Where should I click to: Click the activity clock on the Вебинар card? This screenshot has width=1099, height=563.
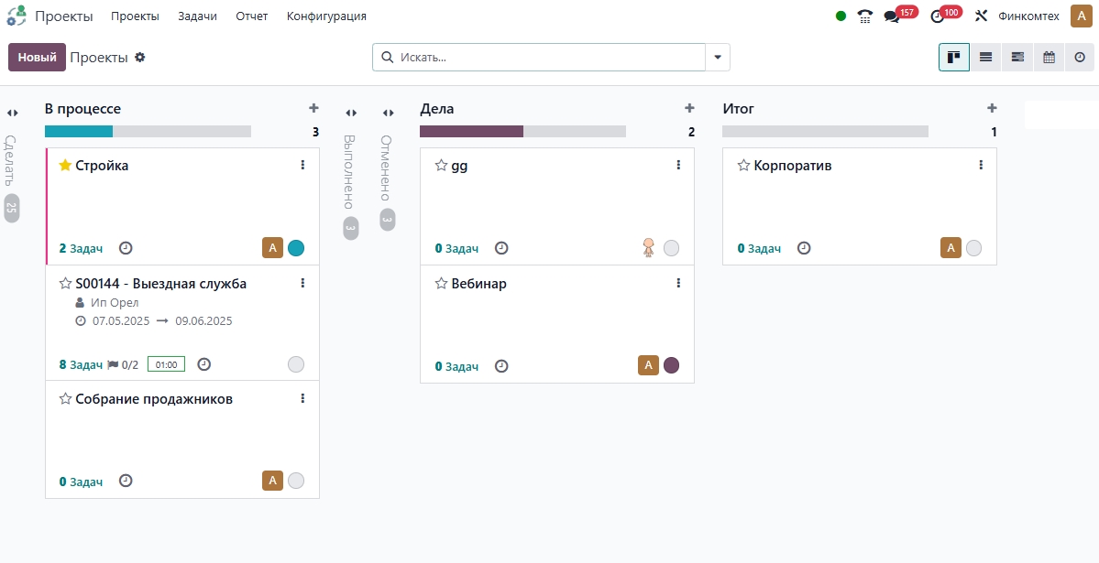501,366
